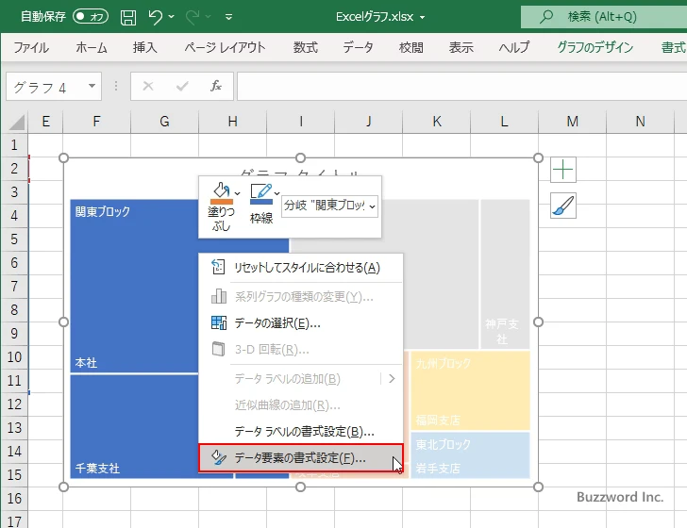Click the 千葉支社 treemap label
Screen dimensions: 687x528
point(97,468)
